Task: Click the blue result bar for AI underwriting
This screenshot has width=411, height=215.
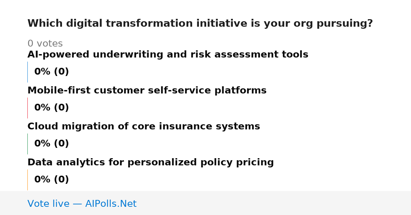Action: (x=27, y=72)
